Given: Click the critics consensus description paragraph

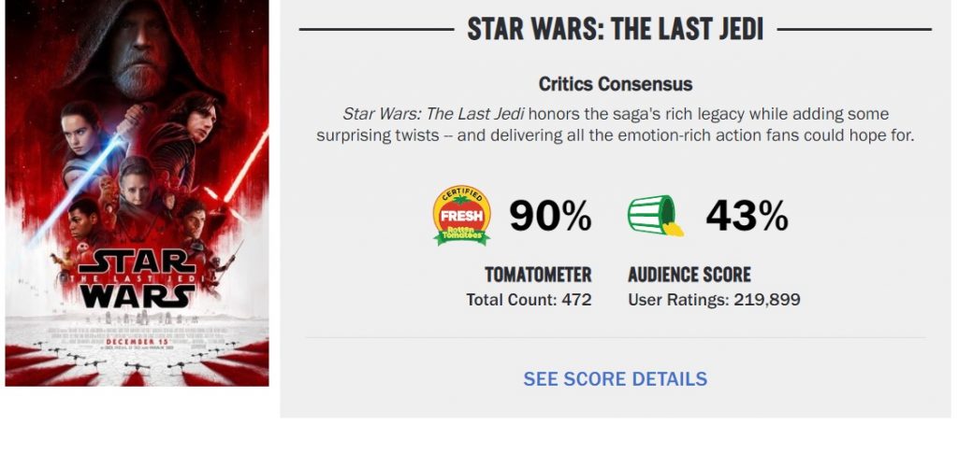Looking at the screenshot, I should pos(616,124).
